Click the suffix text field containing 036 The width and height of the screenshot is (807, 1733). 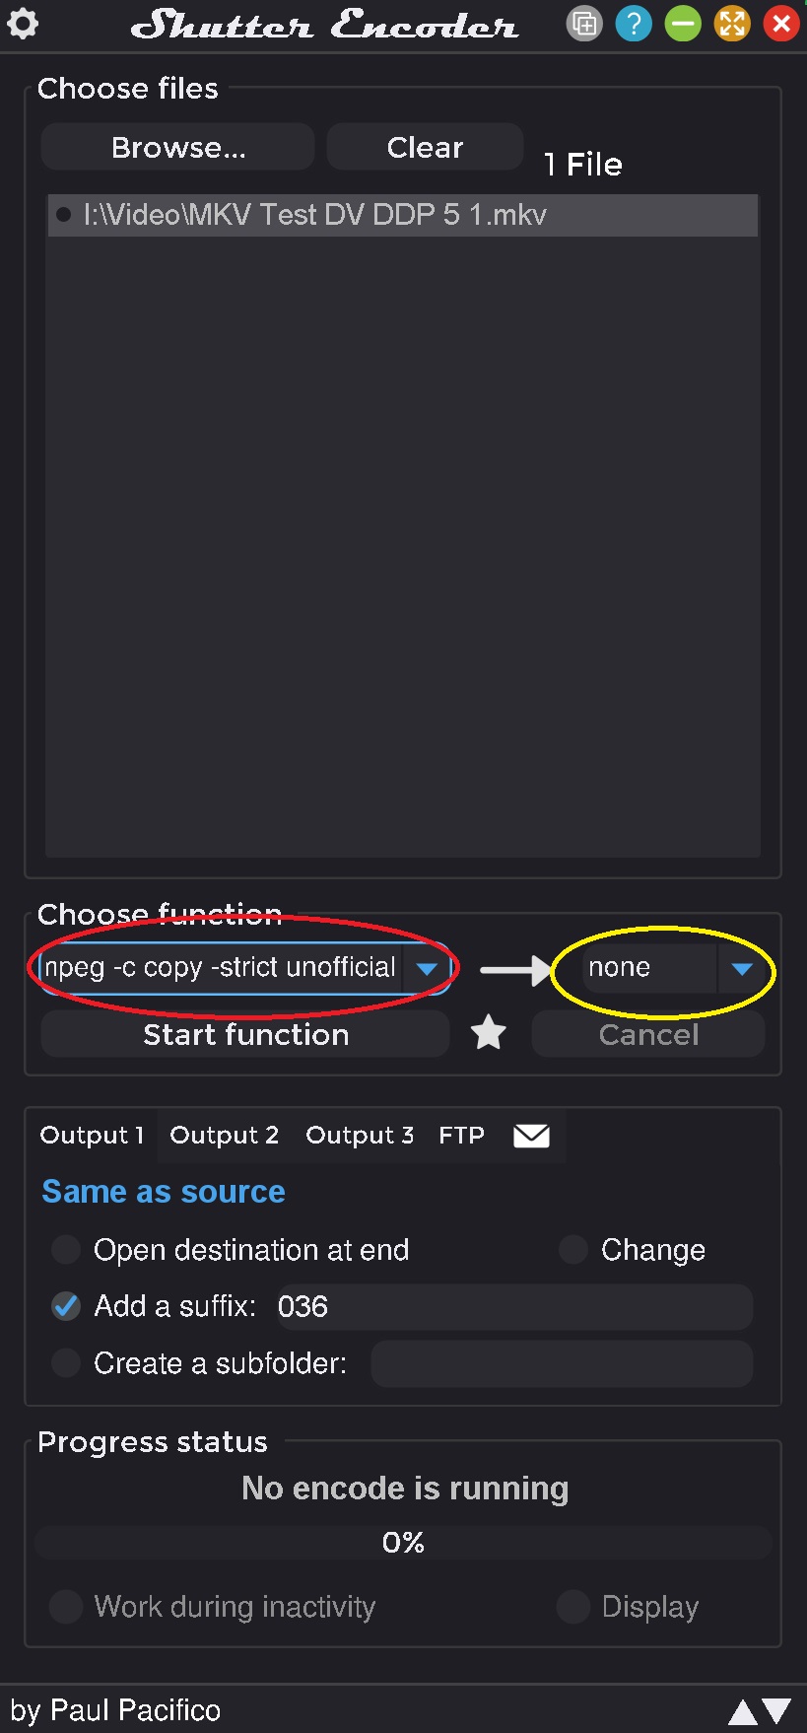[512, 1306]
